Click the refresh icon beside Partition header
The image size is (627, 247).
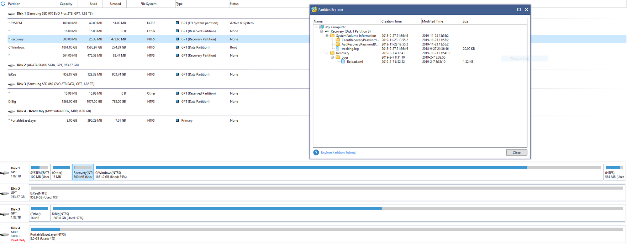[x=3, y=4]
